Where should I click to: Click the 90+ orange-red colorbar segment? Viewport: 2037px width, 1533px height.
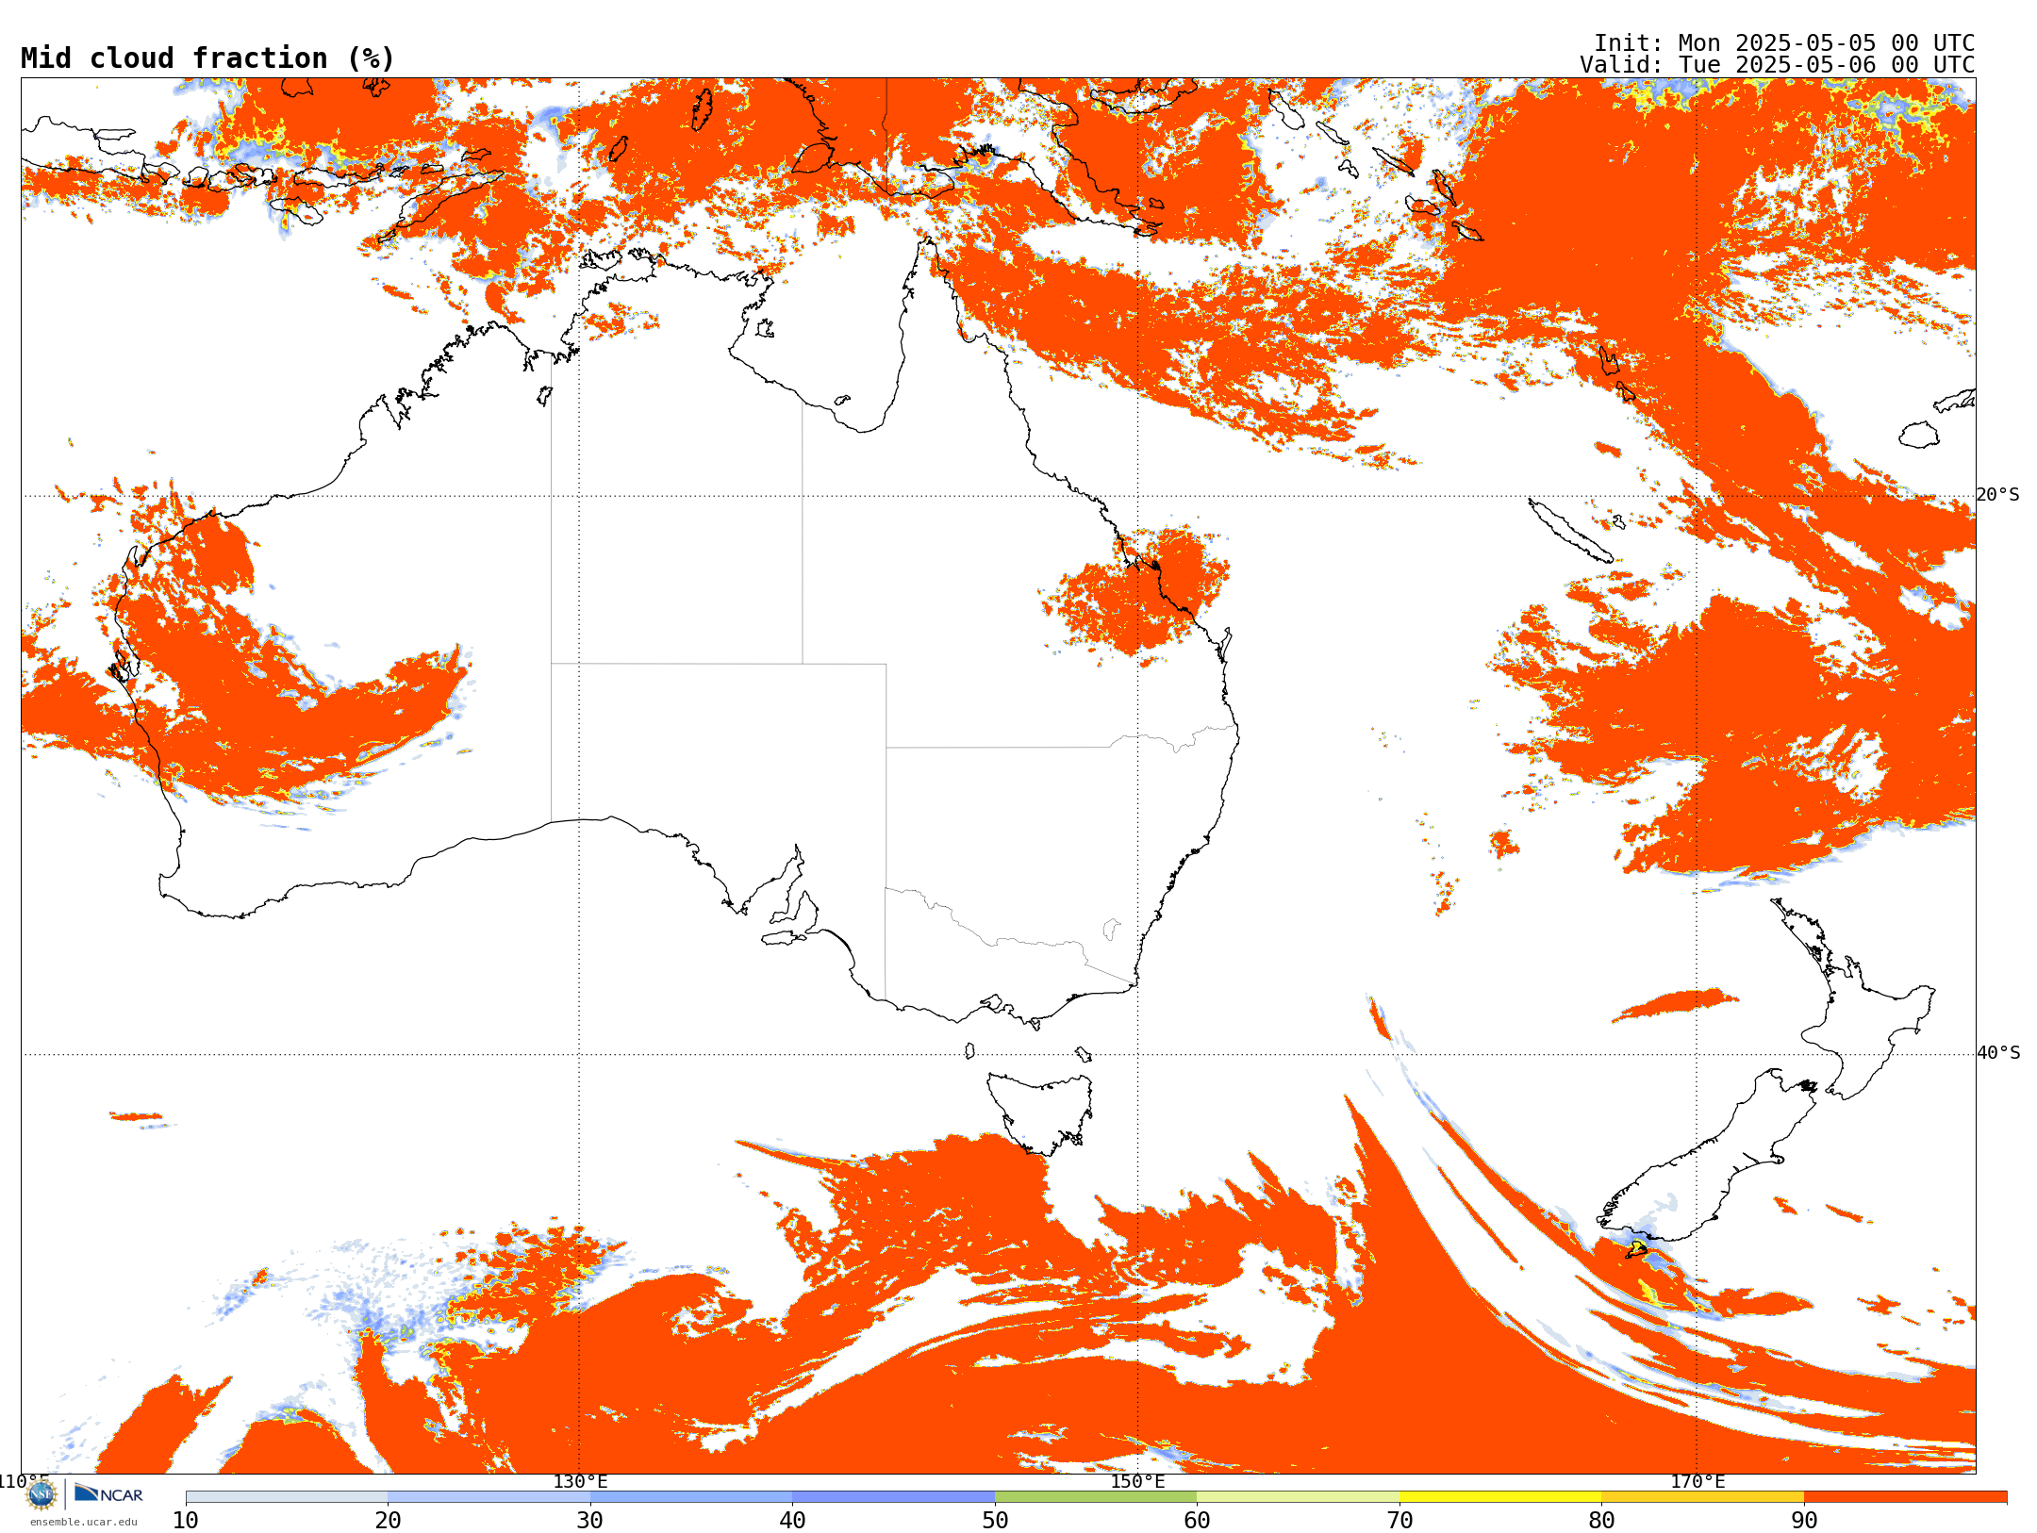tap(1905, 1497)
